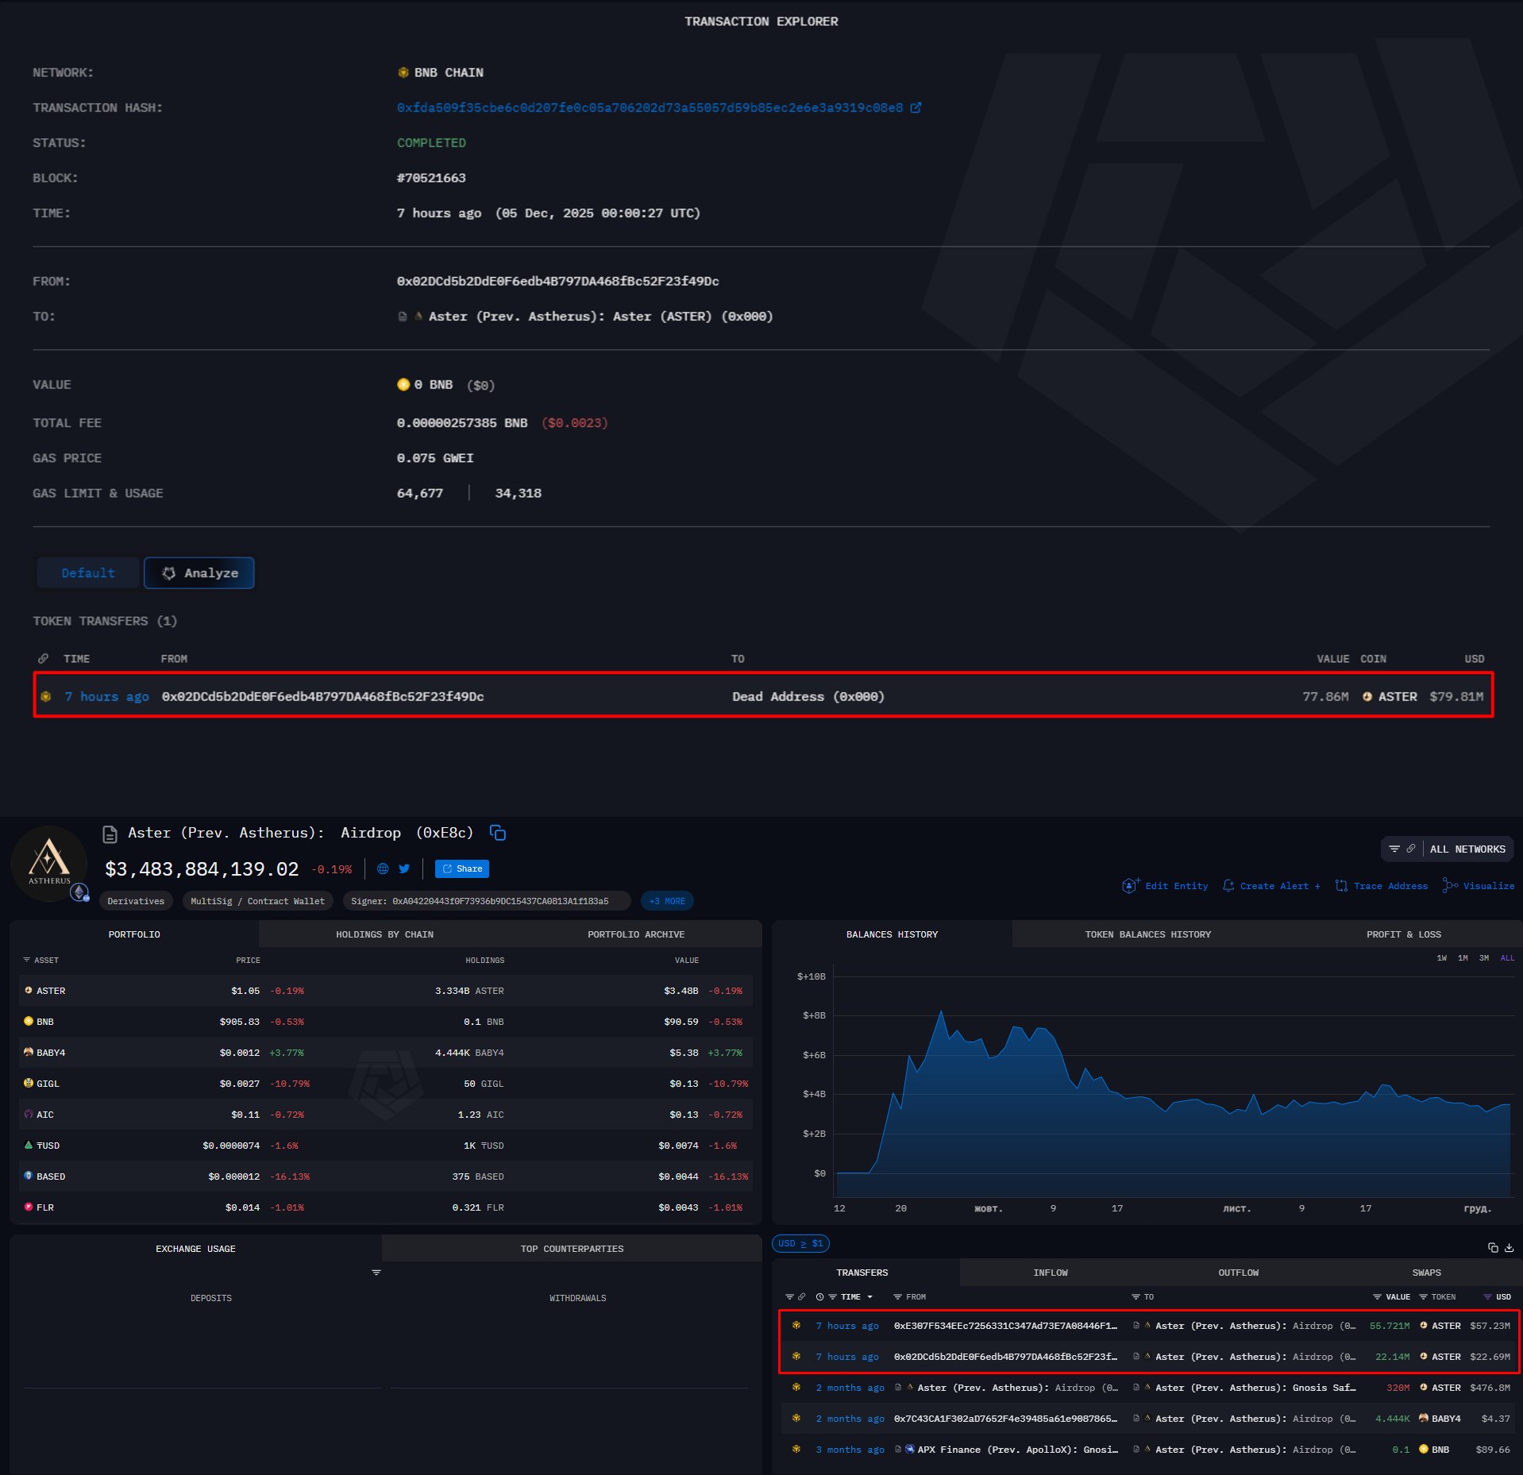Switch transaction view to Default mode
This screenshot has width=1523, height=1475.
point(88,573)
